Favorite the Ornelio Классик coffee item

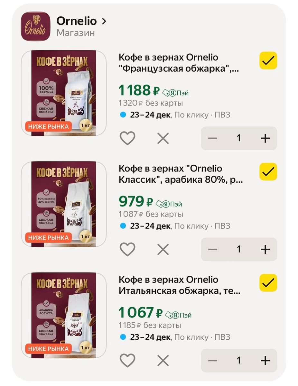[x=127, y=249]
